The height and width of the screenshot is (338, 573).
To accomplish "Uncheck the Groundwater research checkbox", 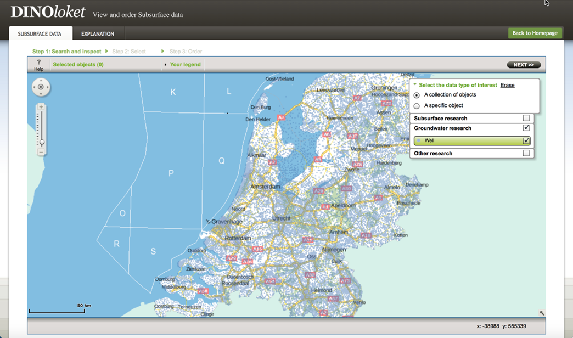I will 526,128.
